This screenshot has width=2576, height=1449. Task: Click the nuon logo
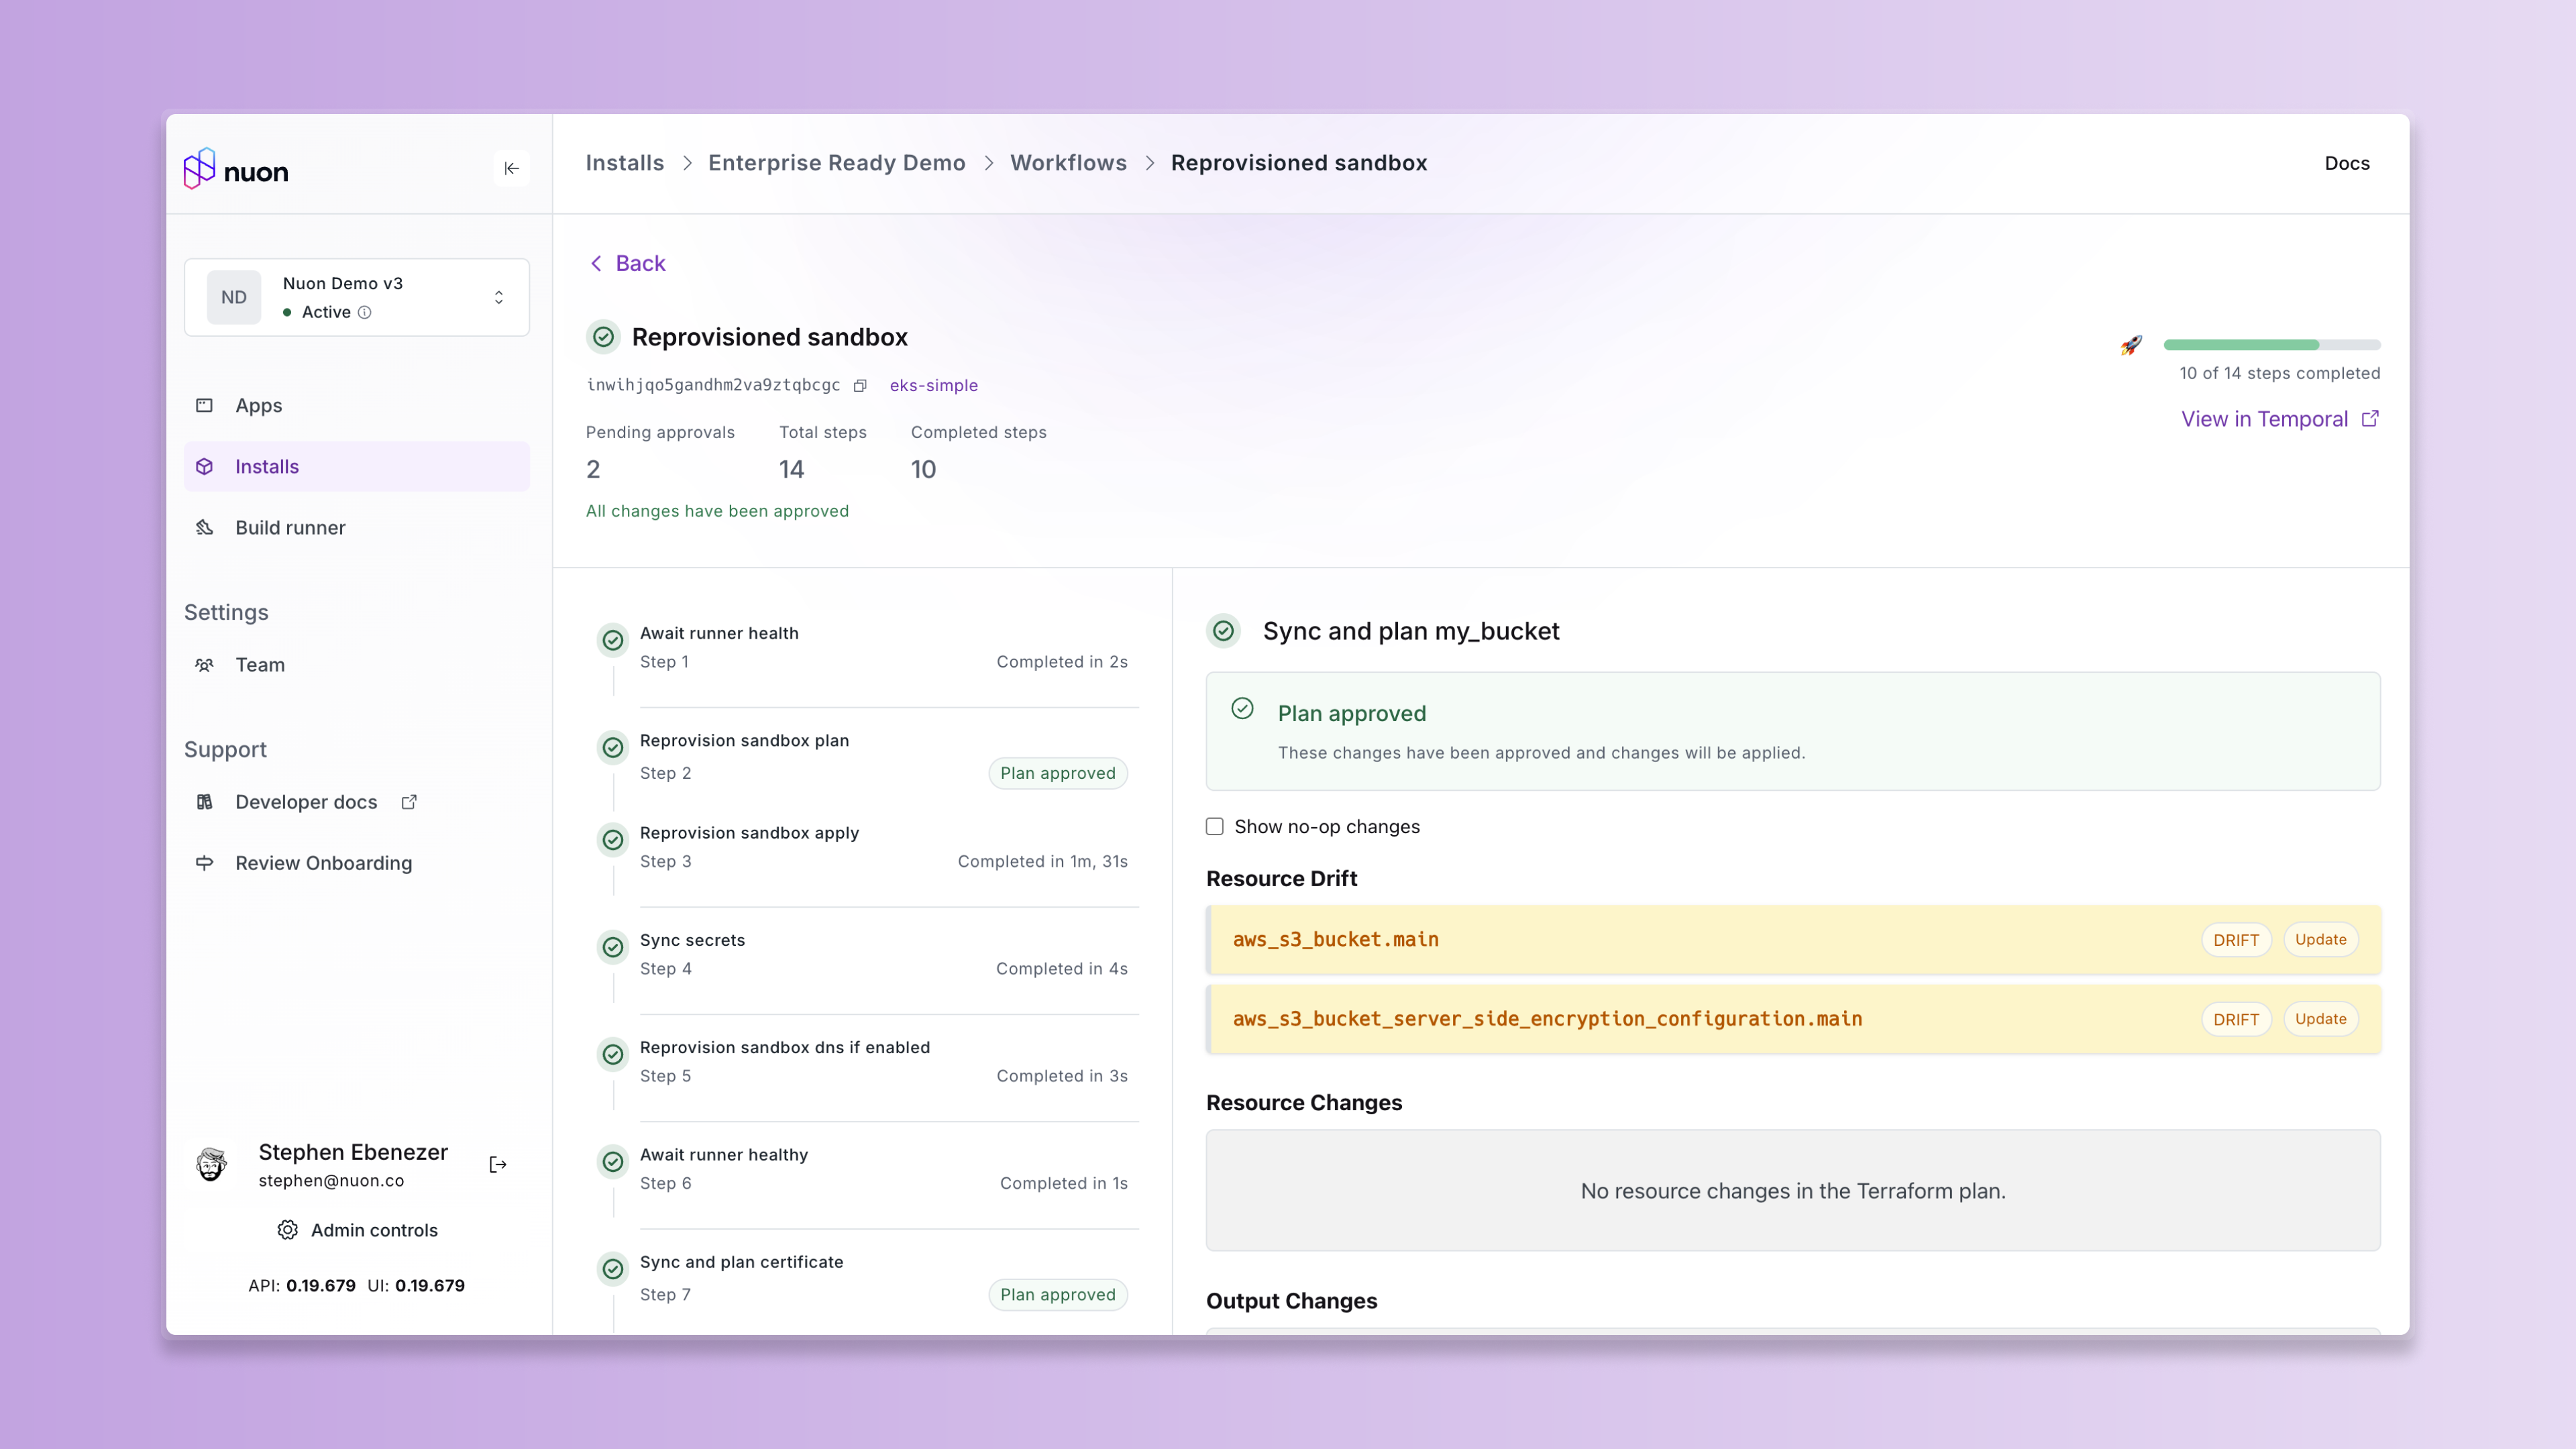click(x=236, y=170)
